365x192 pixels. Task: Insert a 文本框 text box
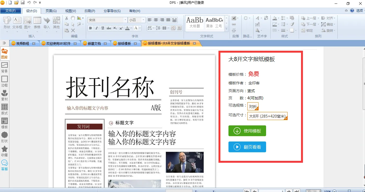tap(17, 23)
